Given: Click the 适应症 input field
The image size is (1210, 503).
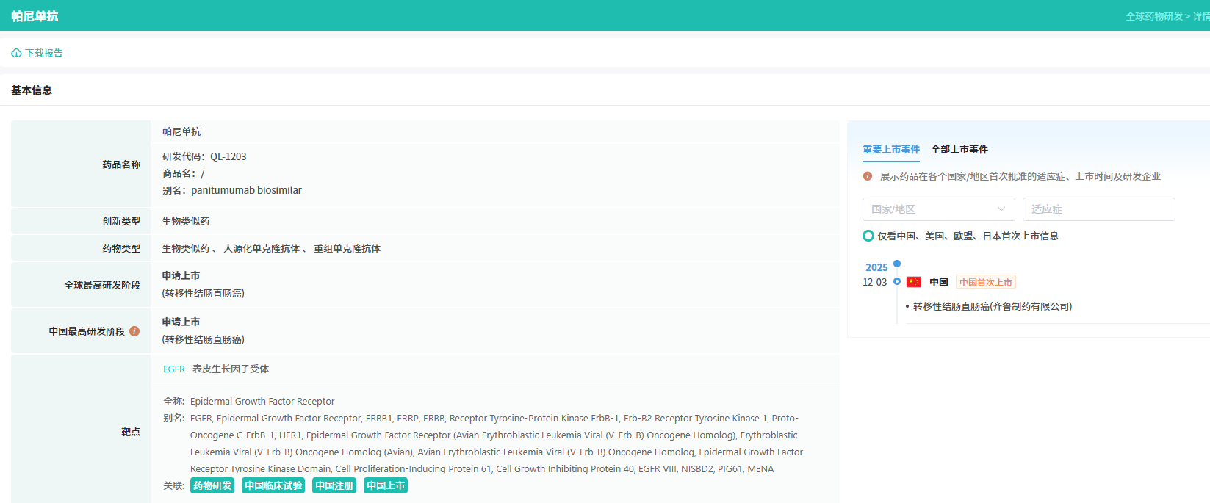Looking at the screenshot, I should [1098, 209].
